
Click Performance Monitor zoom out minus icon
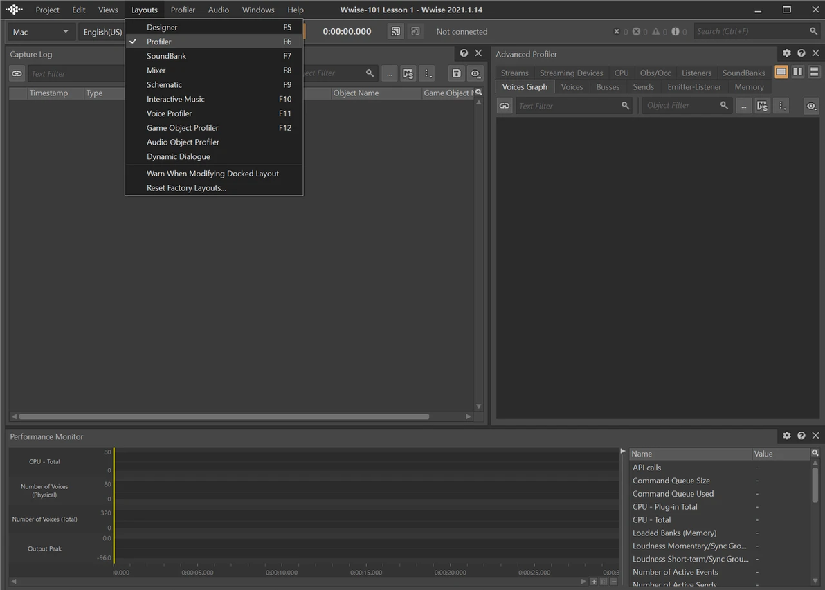click(x=613, y=581)
